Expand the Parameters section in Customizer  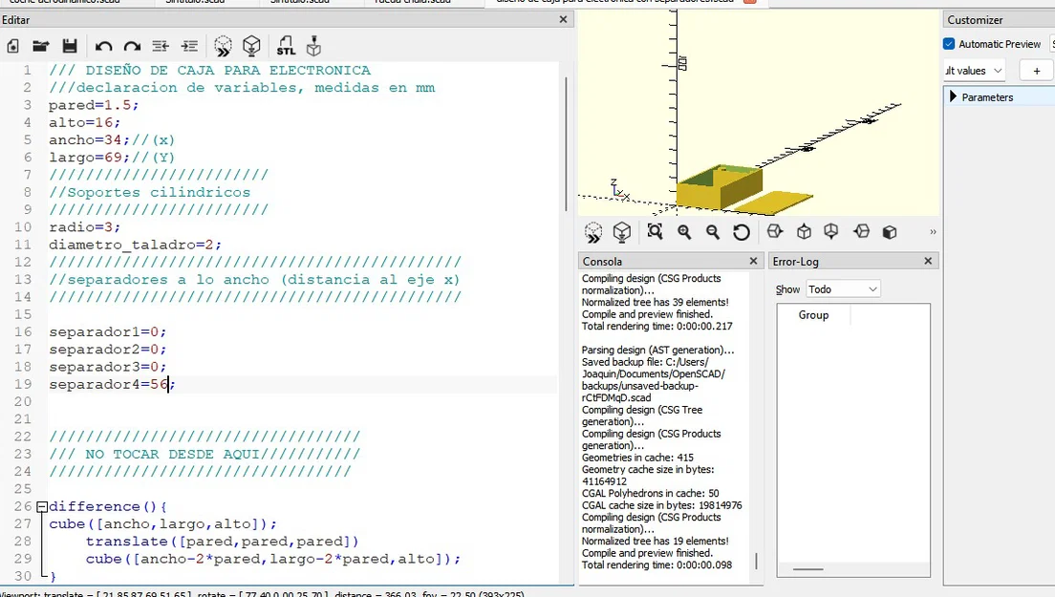[953, 96]
